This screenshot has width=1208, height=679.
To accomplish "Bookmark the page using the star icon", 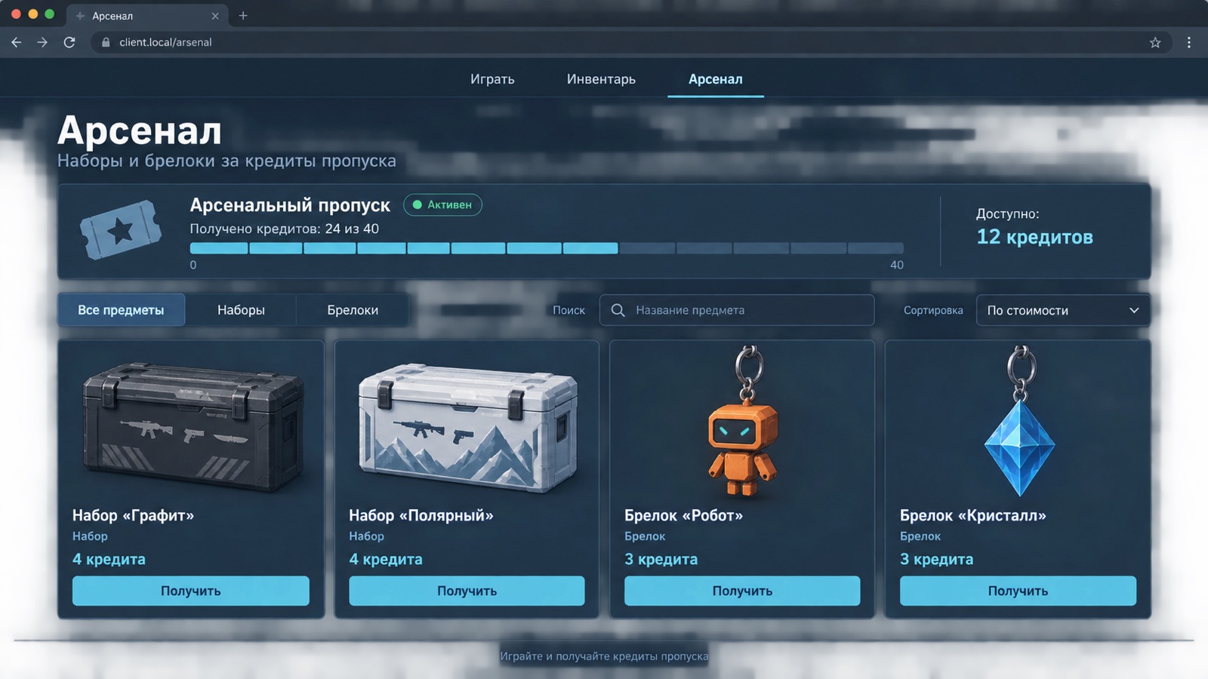I will point(1155,42).
